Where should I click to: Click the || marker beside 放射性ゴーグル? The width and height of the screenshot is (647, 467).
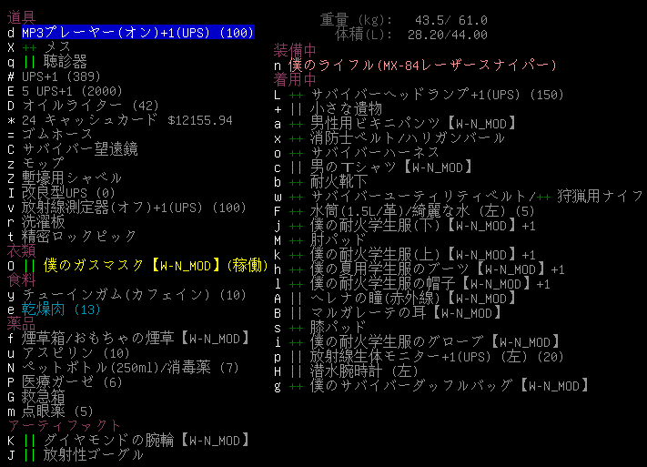tap(29, 454)
